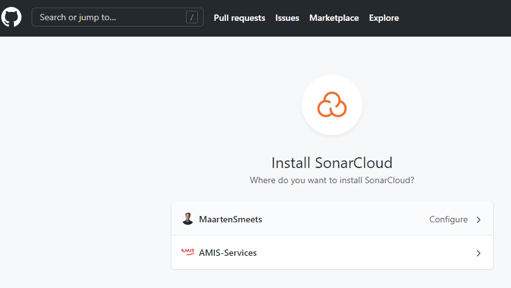Click the GitHub octocat logo
This screenshot has height=288, width=511.
pos(11,18)
